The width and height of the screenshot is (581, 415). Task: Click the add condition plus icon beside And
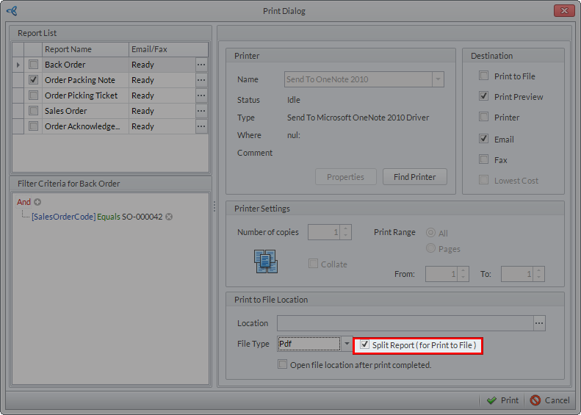pyautogui.click(x=37, y=202)
